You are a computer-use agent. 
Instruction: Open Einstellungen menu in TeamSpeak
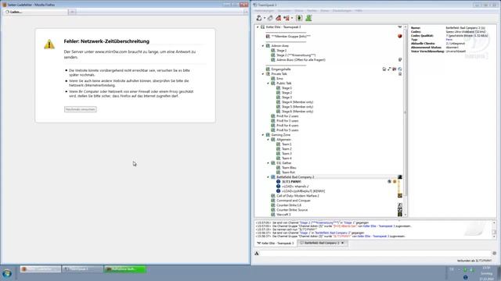(x=342, y=10)
